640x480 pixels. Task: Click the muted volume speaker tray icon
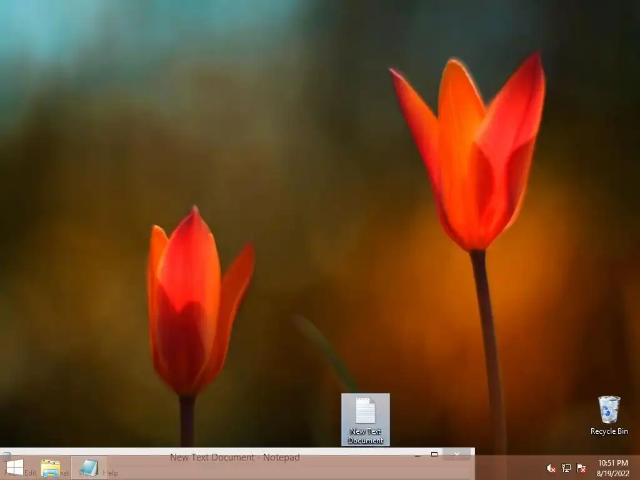point(551,468)
